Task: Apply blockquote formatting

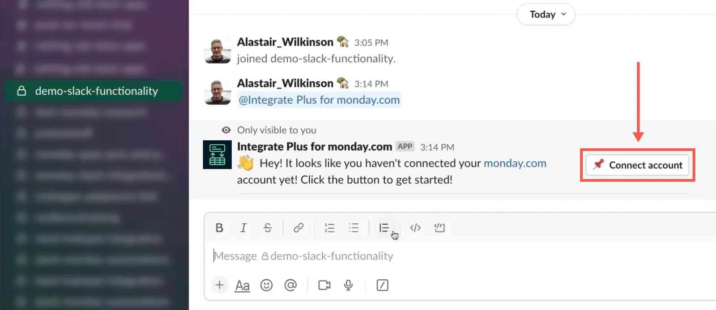Action: point(384,228)
